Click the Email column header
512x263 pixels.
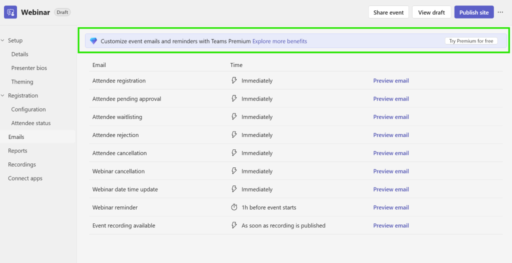click(x=99, y=65)
